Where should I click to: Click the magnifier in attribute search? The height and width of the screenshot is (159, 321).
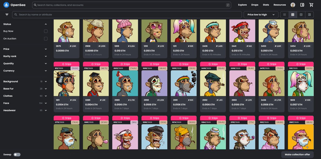[x=16, y=15]
